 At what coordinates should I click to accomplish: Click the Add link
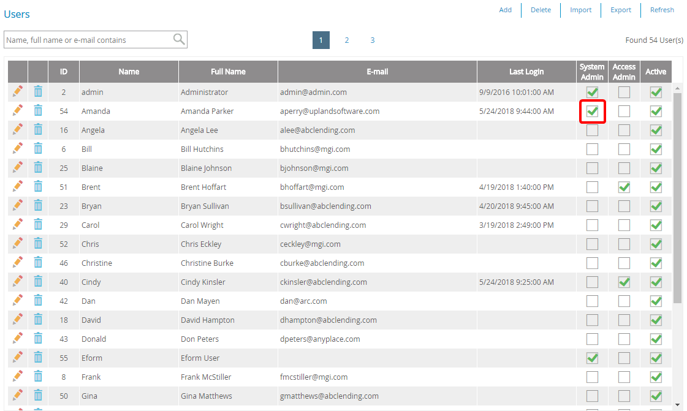pyautogui.click(x=505, y=10)
